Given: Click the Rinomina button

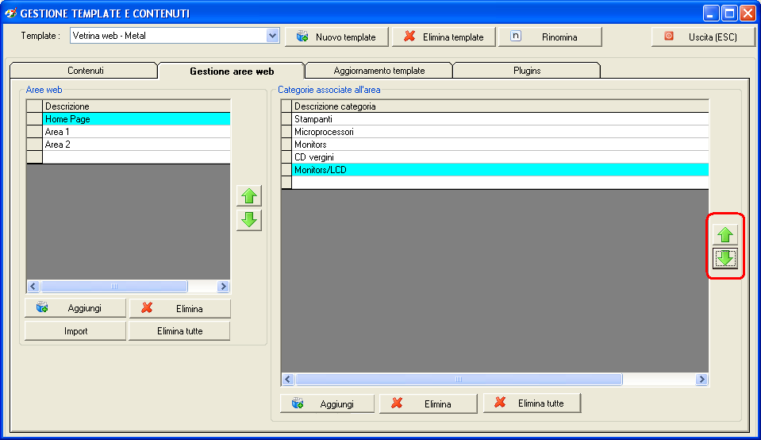Looking at the screenshot, I should (551, 37).
